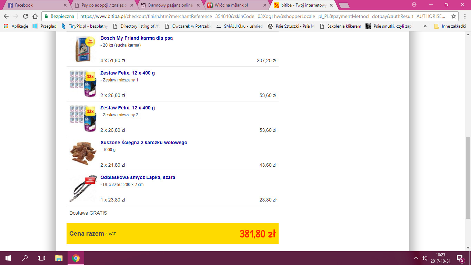Open Inne zakładki bookmarks folder
Screen dimensions: 471x265
click(450, 26)
